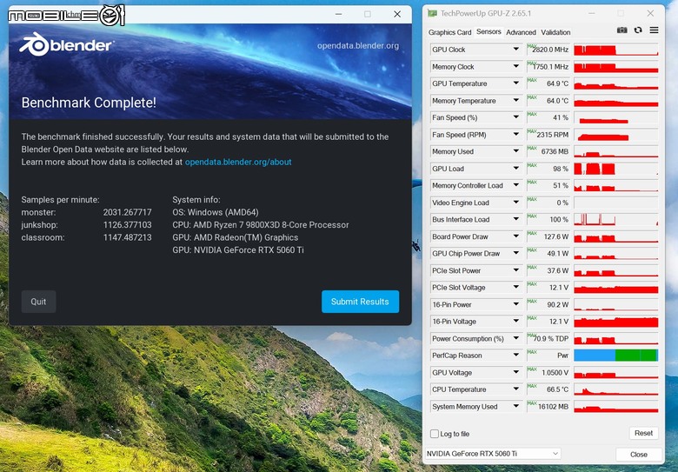
Task: Open the Fan Speed (RPM) sensor dropdown
Action: (x=515, y=135)
